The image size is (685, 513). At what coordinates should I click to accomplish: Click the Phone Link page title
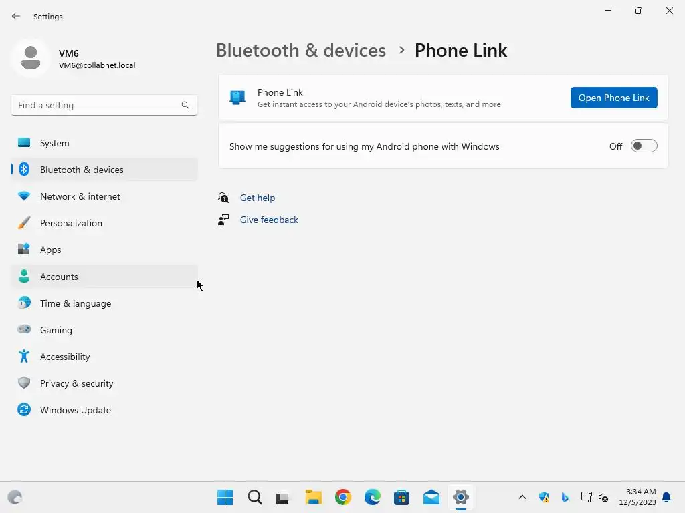(461, 50)
